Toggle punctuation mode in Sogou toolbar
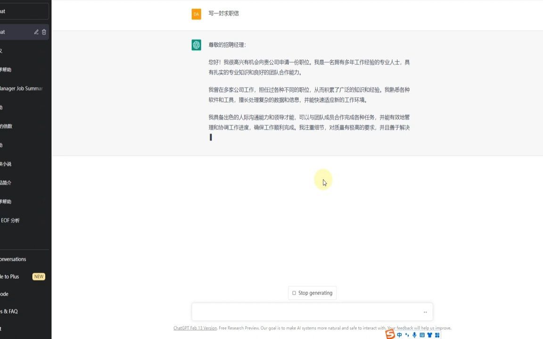The height and width of the screenshot is (339, 543). coord(407,335)
